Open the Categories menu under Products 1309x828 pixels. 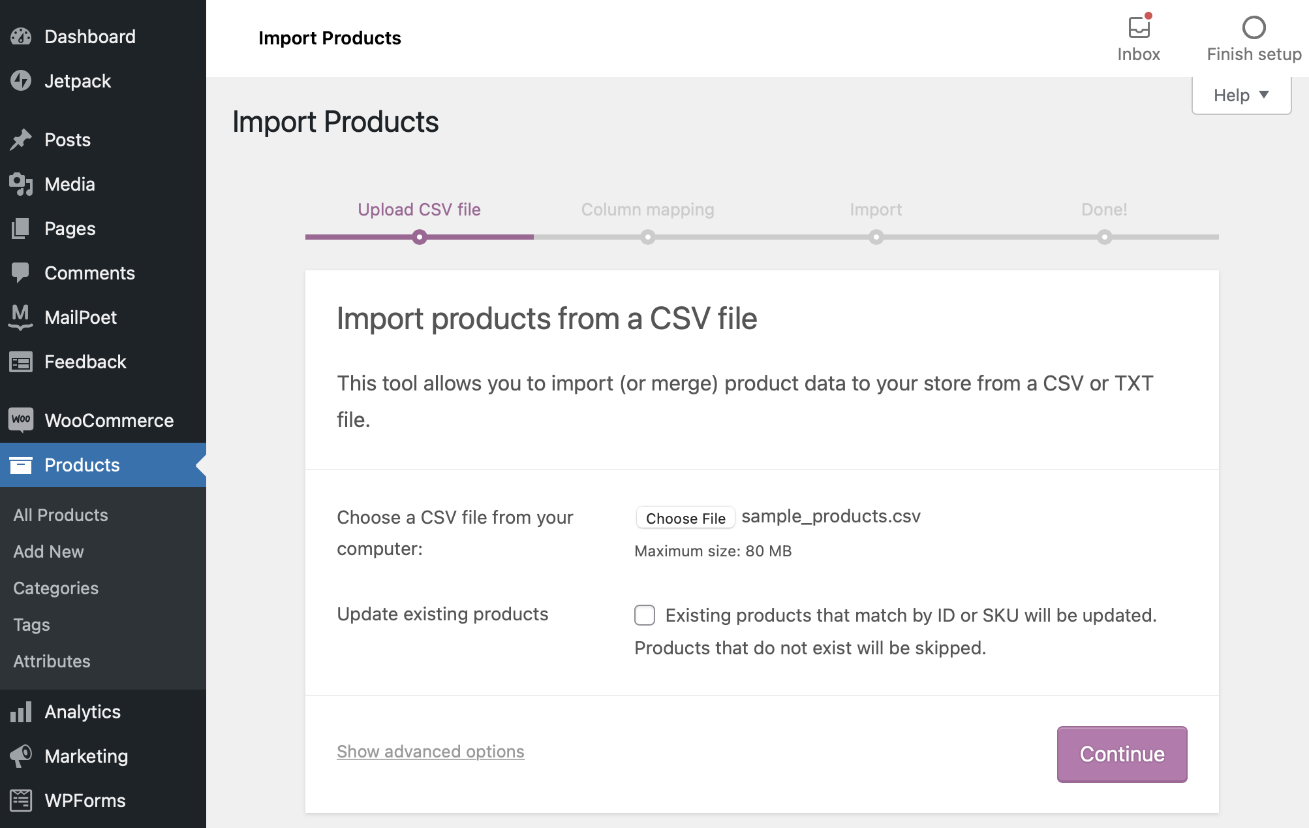point(55,588)
